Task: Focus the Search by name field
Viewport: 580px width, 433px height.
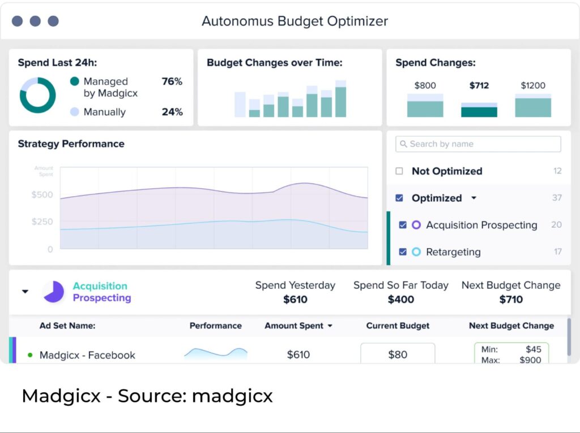Action: [478, 144]
